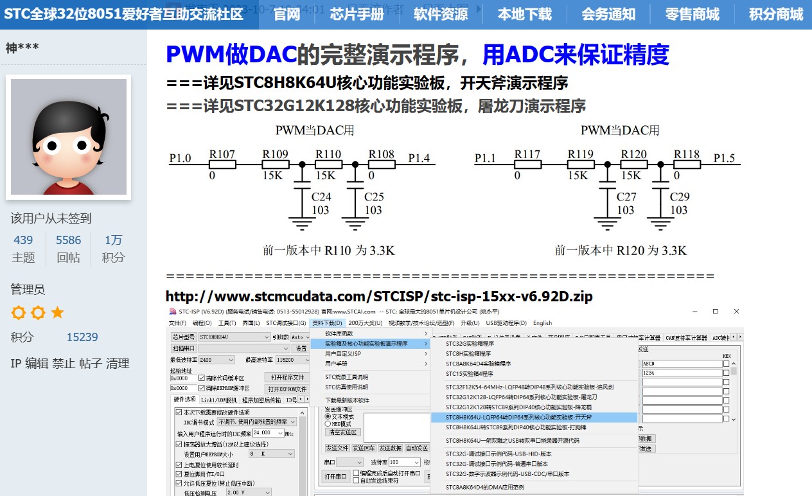Tick HEX checkbox for the ABCD row
Image resolution: width=812 pixels, height=496 pixels.
tap(726, 364)
